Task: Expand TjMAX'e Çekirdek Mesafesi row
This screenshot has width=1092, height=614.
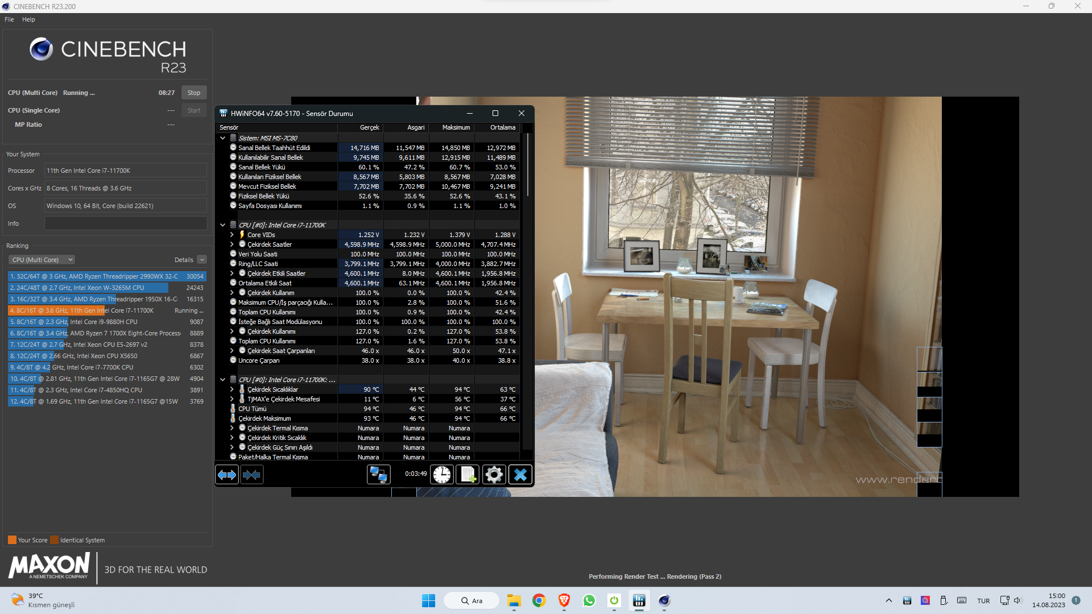Action: (x=232, y=399)
